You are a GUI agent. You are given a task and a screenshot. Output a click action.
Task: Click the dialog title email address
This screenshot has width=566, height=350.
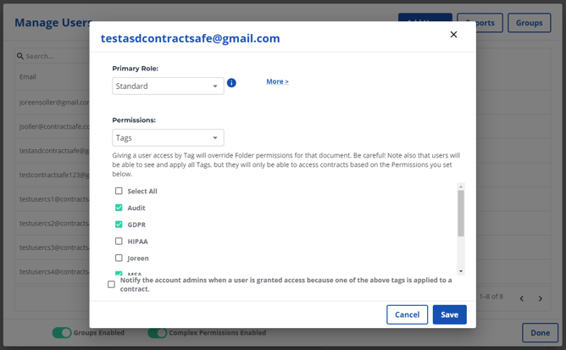pyautogui.click(x=191, y=38)
